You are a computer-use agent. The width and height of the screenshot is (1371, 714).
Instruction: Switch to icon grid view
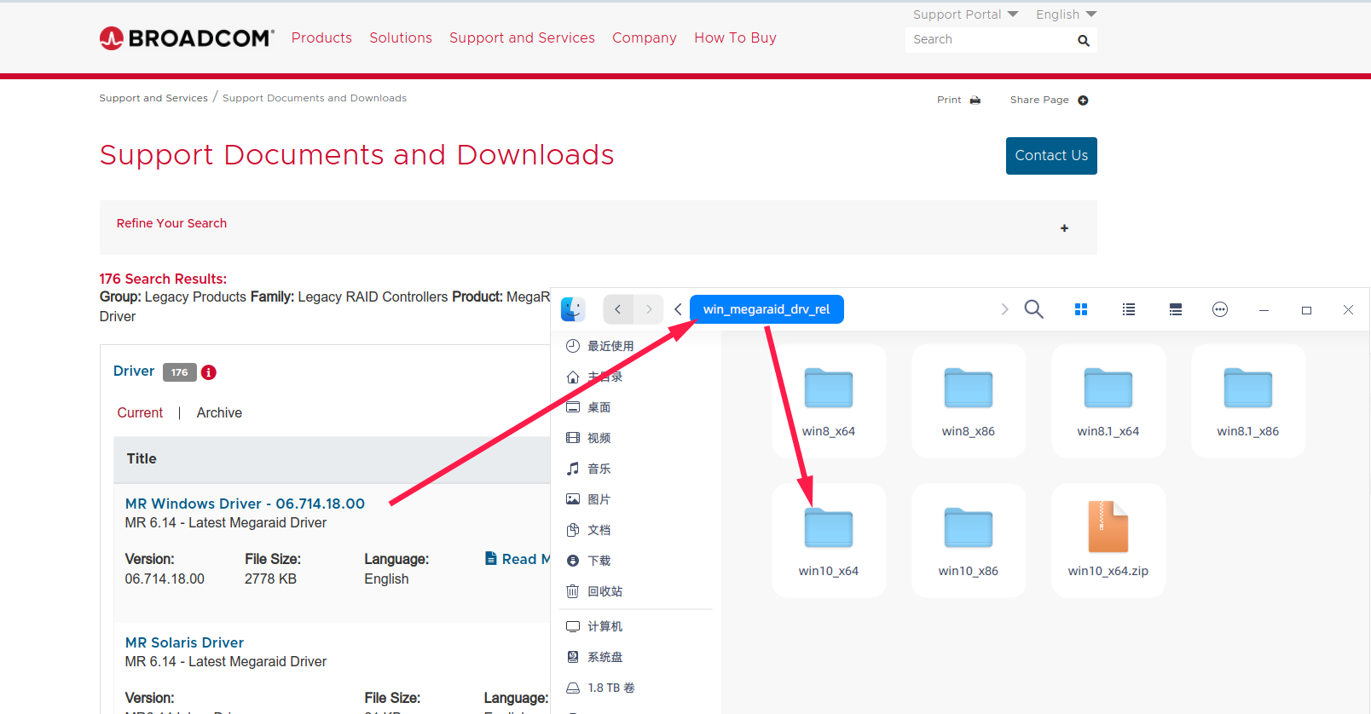1081,309
